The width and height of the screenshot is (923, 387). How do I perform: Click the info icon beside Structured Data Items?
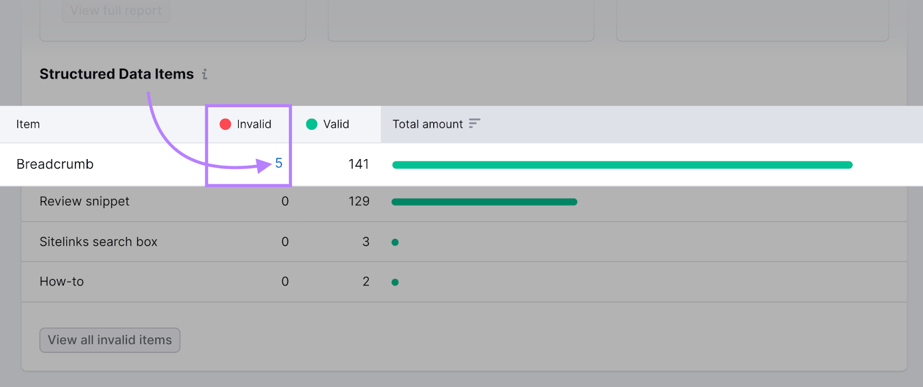(x=205, y=74)
